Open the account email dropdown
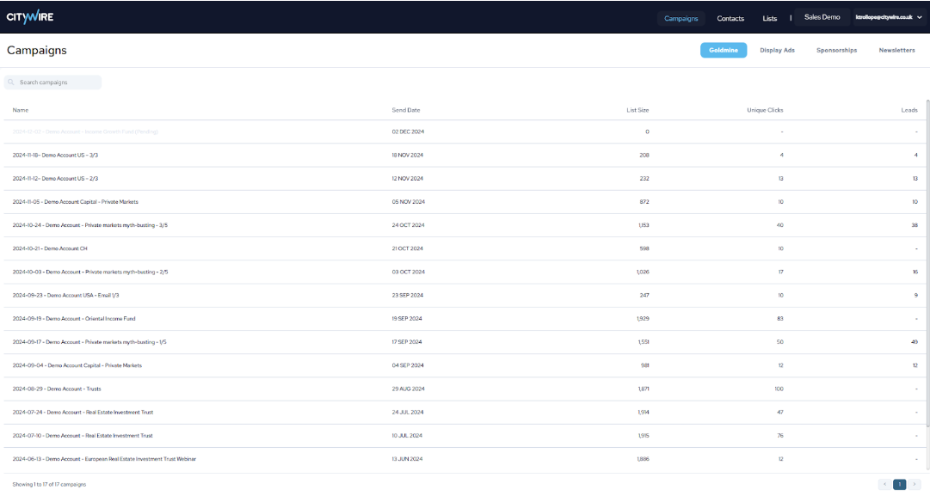This screenshot has height=496, width=930. coord(889,17)
